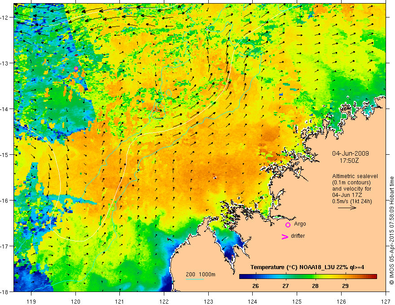Screen dimensions: 395x305
Task: Click the magenta drifter arrow symbol in legend
Action: pos(285,236)
